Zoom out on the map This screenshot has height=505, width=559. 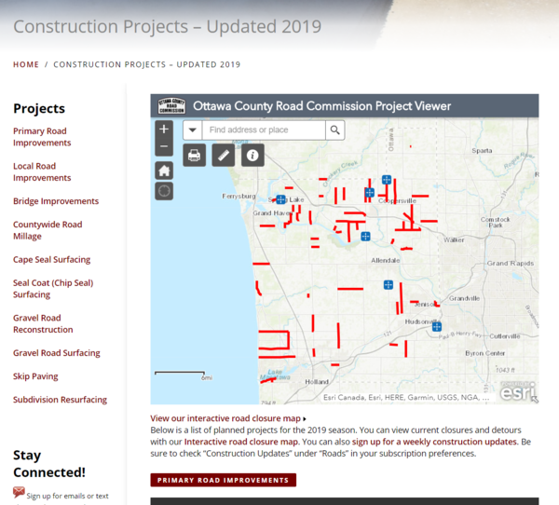(x=164, y=146)
